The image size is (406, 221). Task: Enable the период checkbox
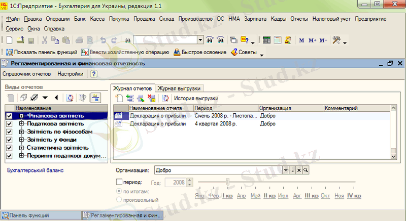coord(119,182)
